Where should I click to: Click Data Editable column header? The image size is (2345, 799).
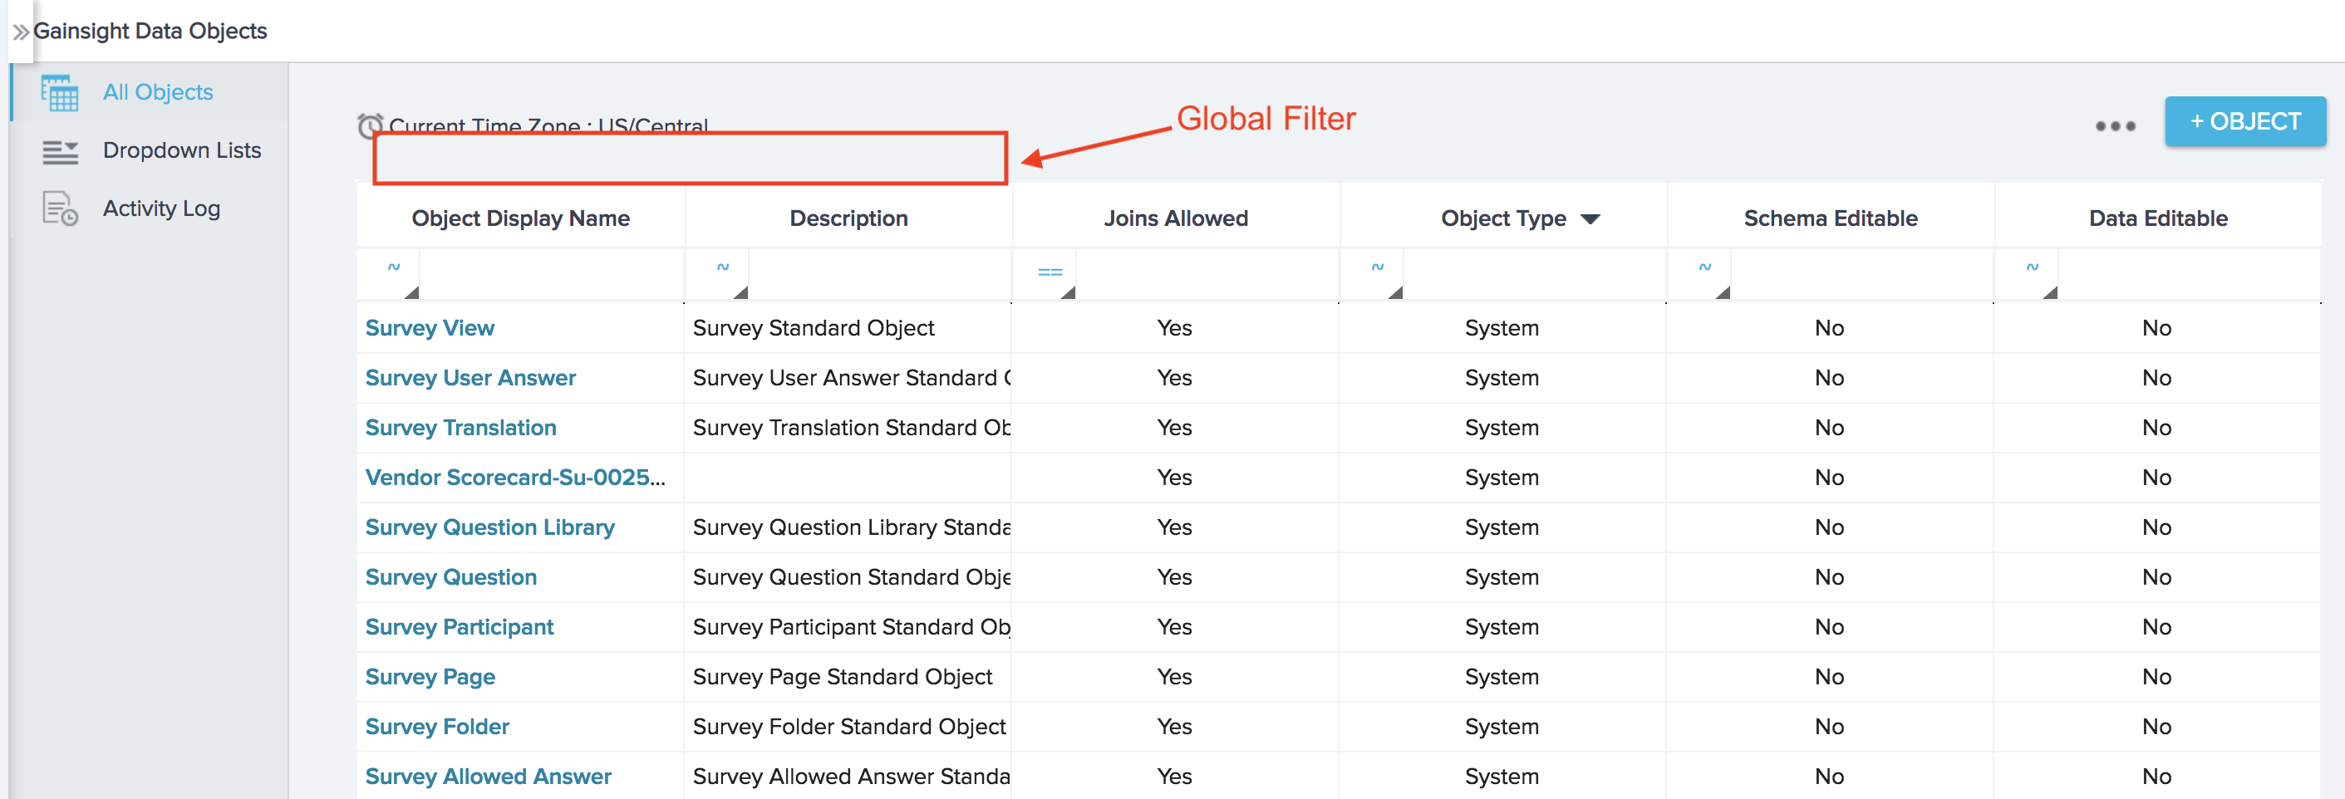2158,218
